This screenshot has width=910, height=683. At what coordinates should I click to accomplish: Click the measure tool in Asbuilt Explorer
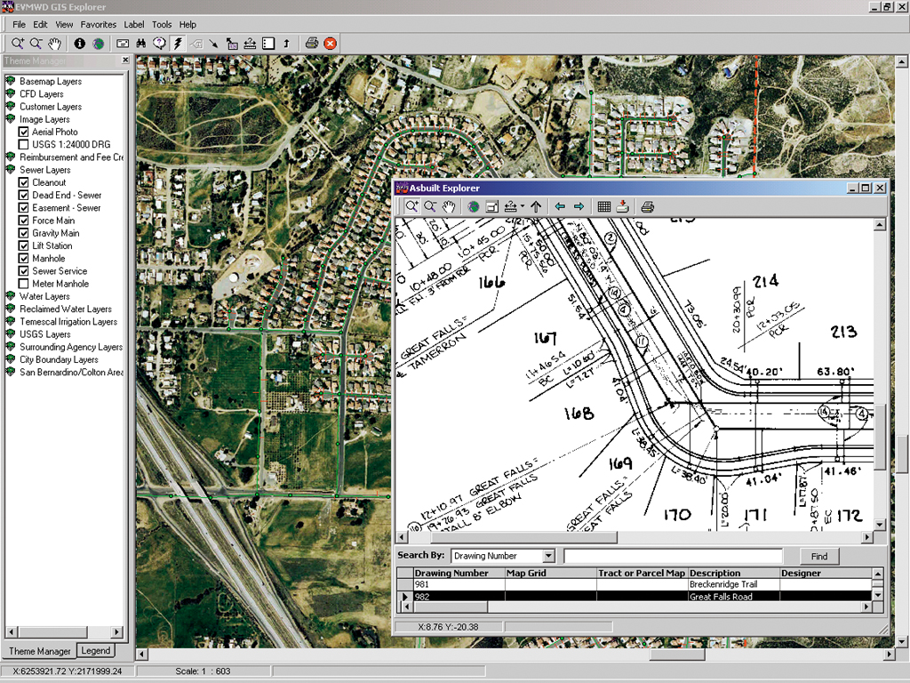pyautogui.click(x=511, y=206)
